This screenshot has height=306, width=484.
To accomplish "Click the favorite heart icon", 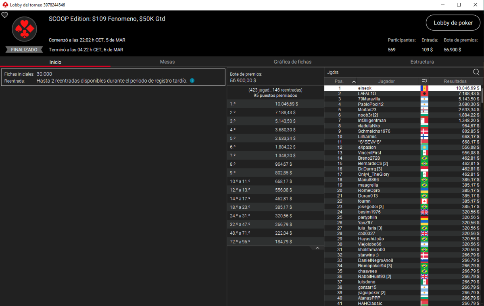I will click(4, 15).
